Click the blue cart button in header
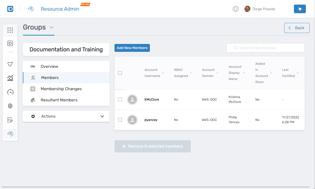Screen dimensions: 315x189 (x=300, y=9)
